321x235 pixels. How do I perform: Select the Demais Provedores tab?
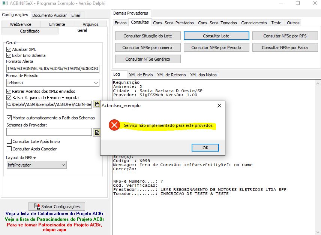(130, 13)
